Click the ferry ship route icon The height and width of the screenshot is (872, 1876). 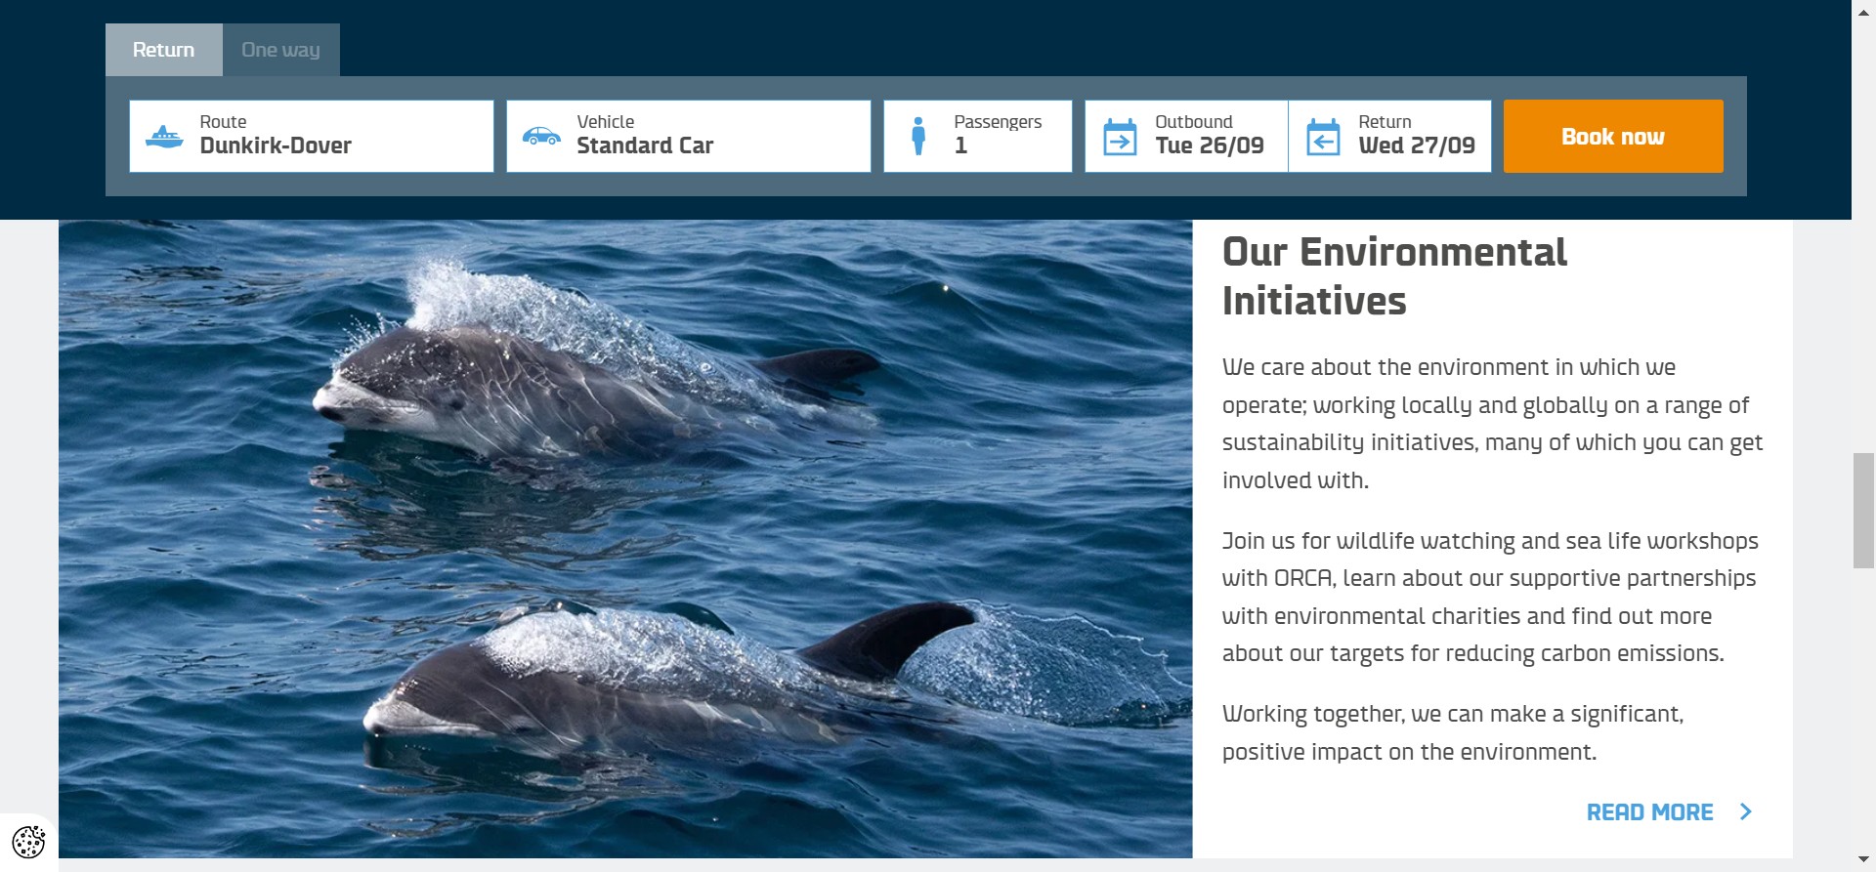click(x=164, y=137)
